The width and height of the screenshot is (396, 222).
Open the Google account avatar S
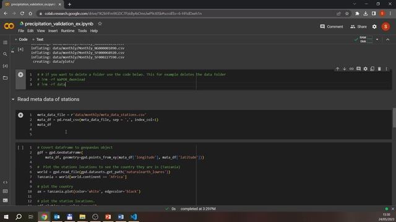tap(385, 27)
